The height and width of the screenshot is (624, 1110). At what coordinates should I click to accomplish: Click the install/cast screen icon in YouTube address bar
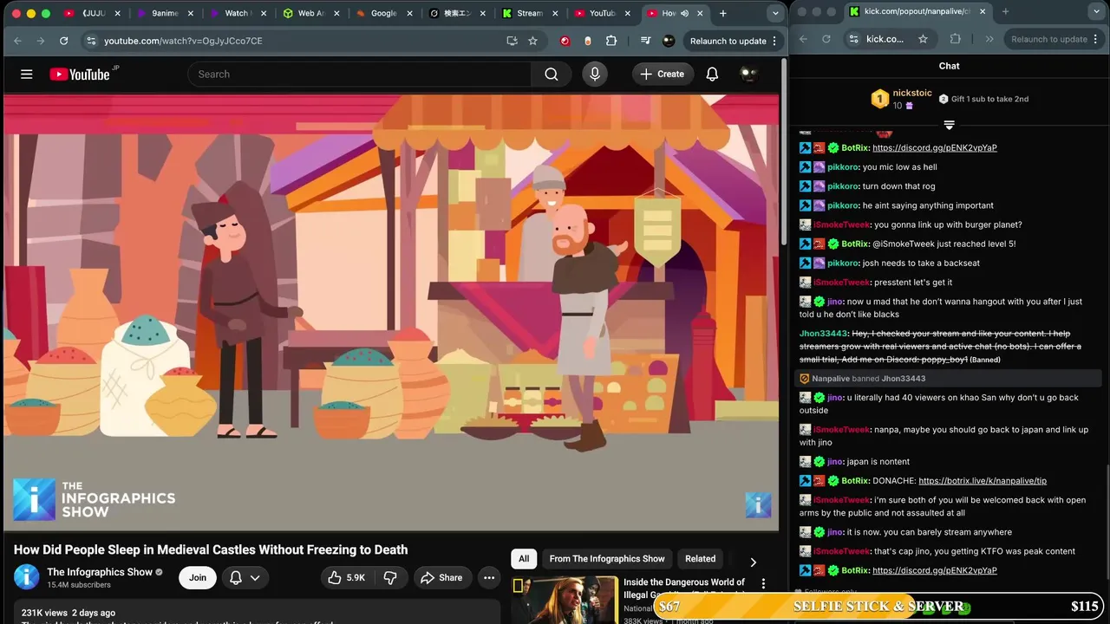(512, 41)
